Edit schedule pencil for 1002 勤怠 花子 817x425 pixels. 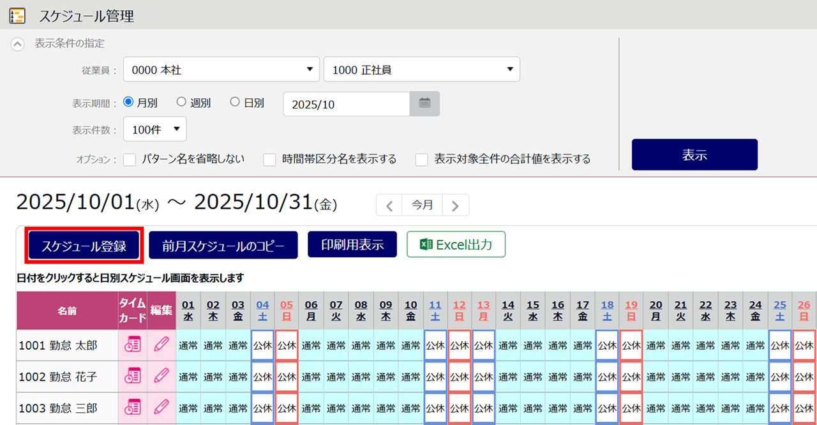(x=161, y=377)
